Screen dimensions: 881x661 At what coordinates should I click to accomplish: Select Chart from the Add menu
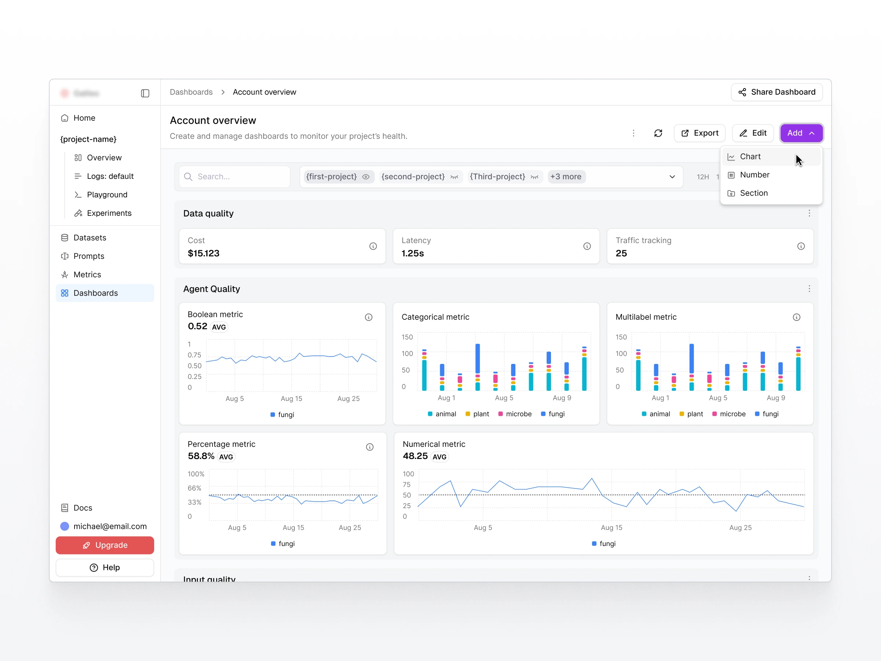pyautogui.click(x=750, y=156)
